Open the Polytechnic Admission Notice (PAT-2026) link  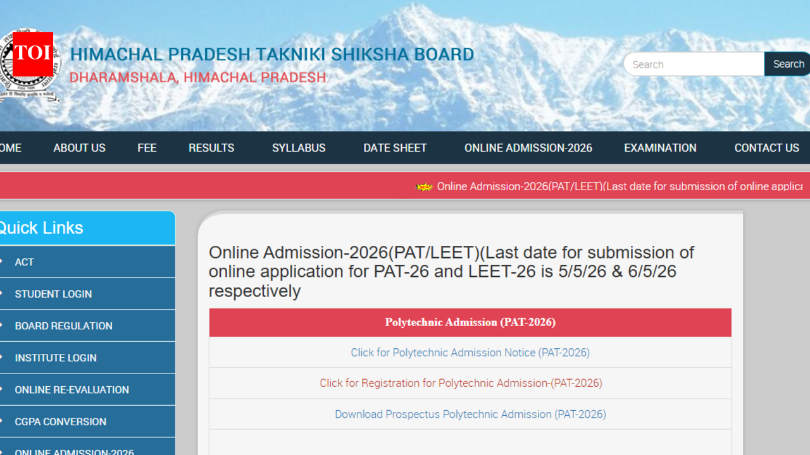pyautogui.click(x=470, y=353)
